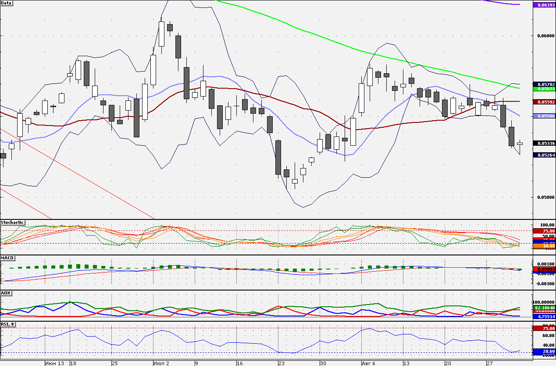Image resolution: width=556 pixels, height=366 pixels.
Task: Click the Авг 6 date label
Action: point(368,363)
